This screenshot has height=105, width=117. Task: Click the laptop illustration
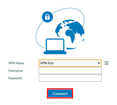55,46
